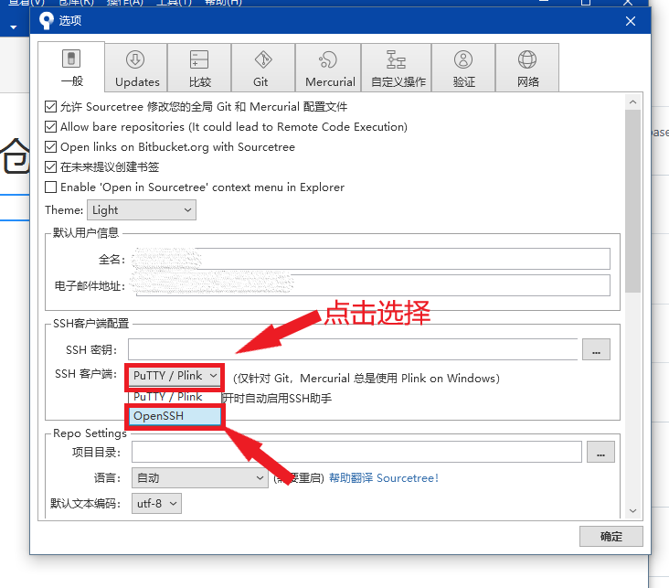Click the down arrow in main window toolbar
This screenshot has height=588, width=669.
point(13,27)
